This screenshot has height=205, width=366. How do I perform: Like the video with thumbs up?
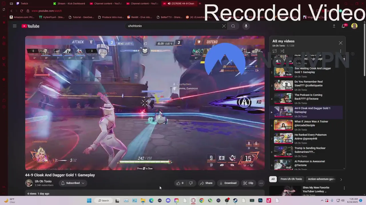pyautogui.click(x=180, y=183)
